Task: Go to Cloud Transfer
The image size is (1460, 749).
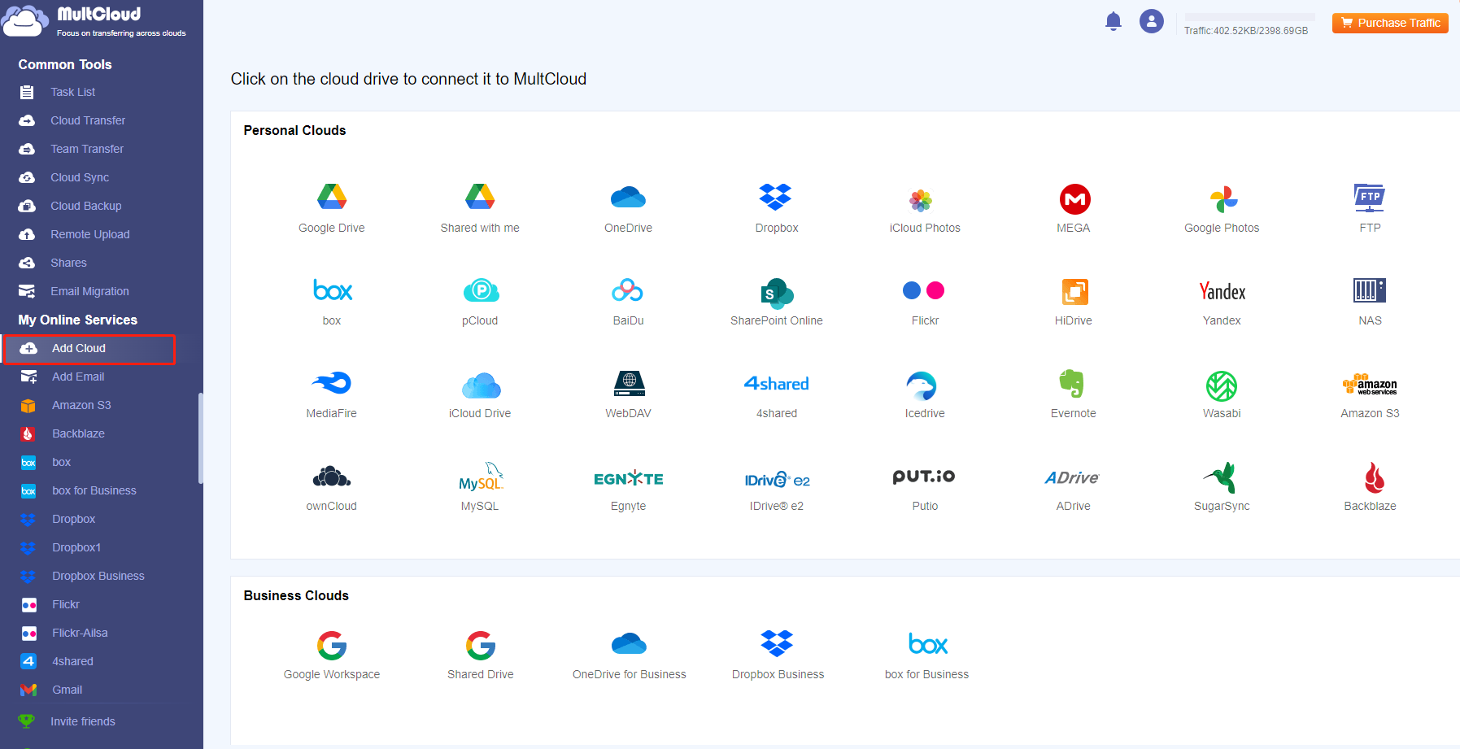Action: (x=88, y=120)
